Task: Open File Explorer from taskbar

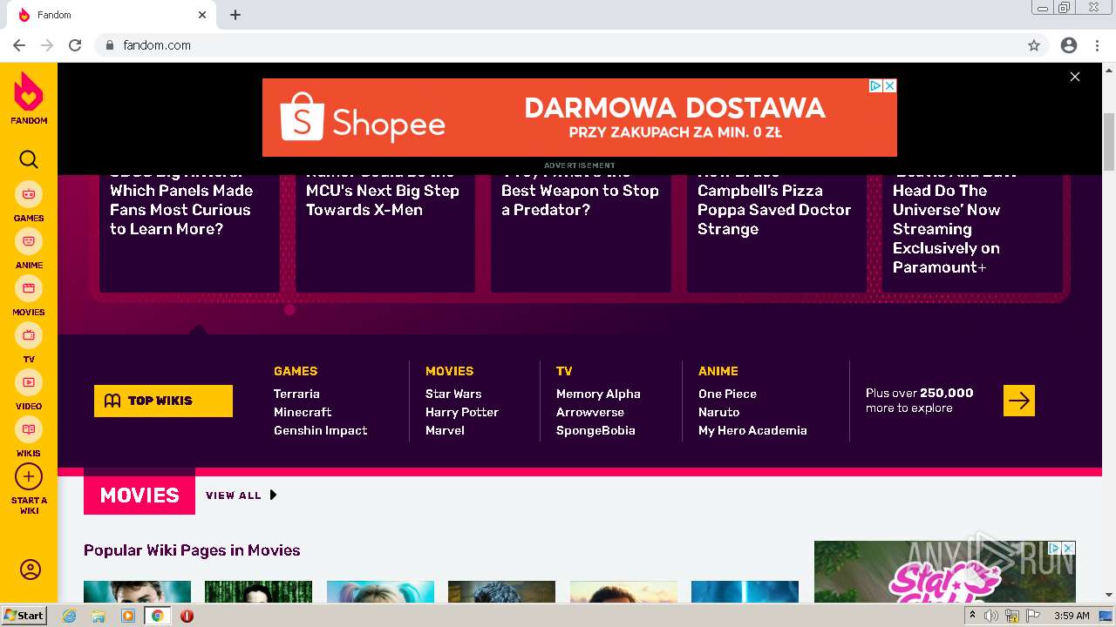Action: pos(99,616)
